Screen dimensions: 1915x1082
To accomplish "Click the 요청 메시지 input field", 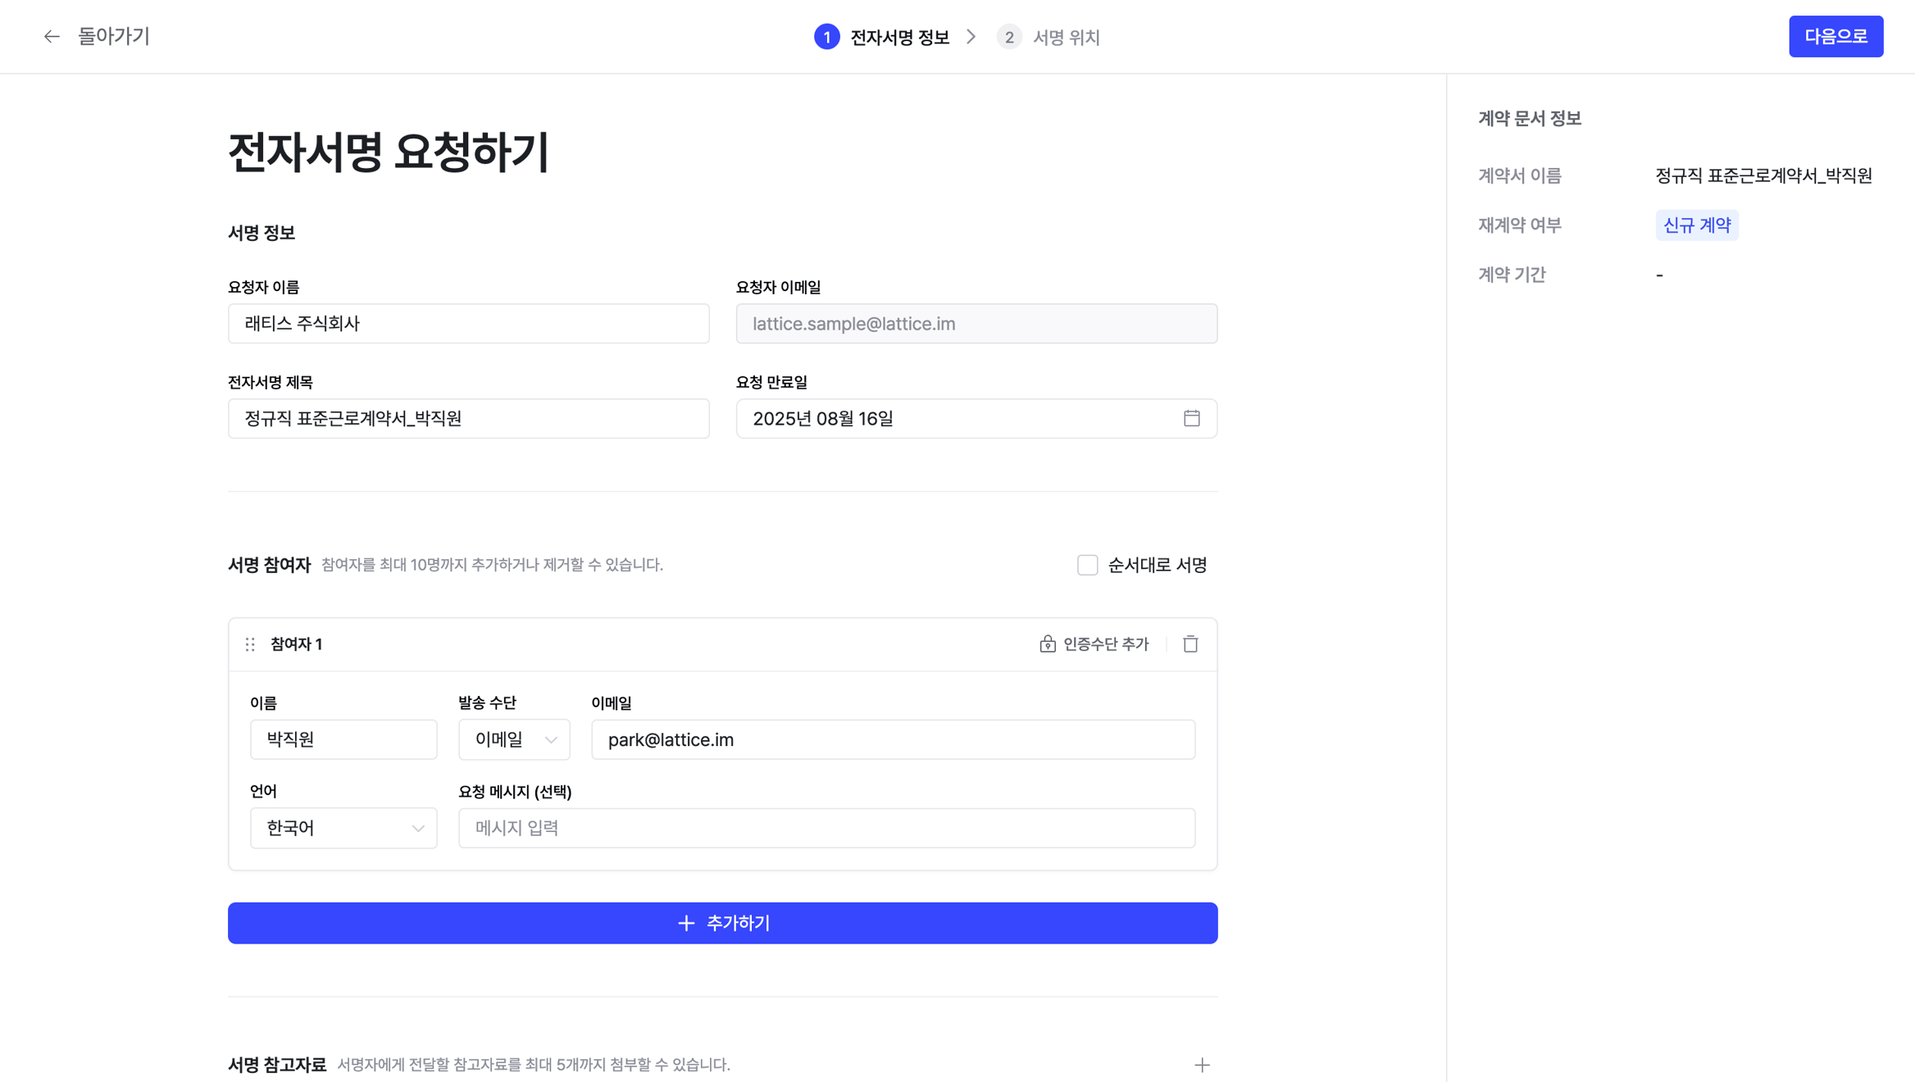I will point(826,828).
